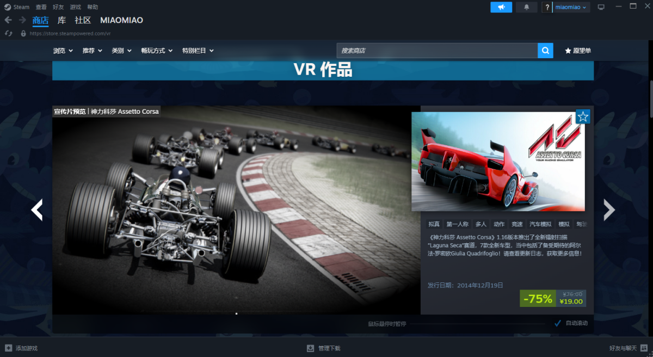The image size is (653, 357).
Task: Switch to the 库 library tab
Action: pos(61,20)
